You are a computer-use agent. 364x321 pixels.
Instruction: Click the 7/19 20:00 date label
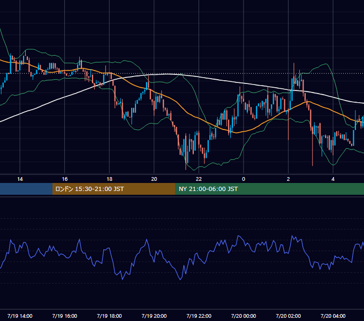(154, 316)
